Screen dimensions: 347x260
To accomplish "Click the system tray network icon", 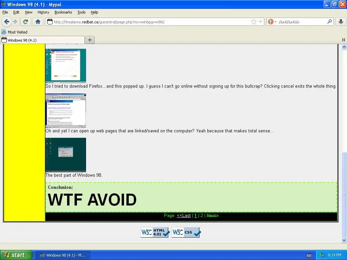I will 322,255.
